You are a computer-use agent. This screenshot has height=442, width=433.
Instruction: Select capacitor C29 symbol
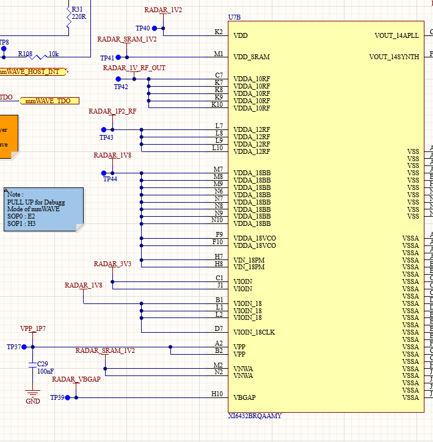click(x=33, y=364)
